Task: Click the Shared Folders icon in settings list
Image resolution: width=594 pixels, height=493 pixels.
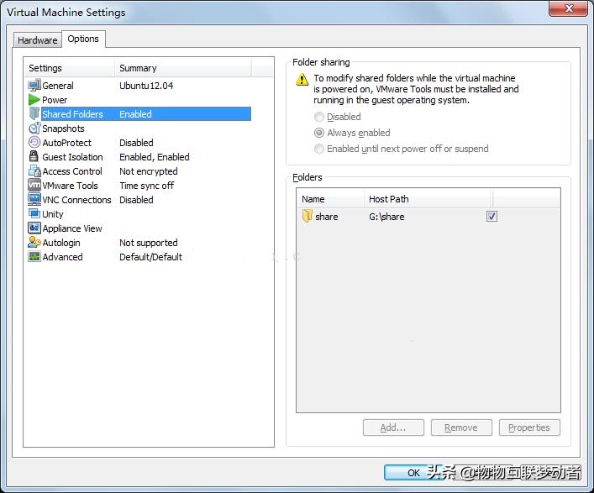Action: pos(34,113)
